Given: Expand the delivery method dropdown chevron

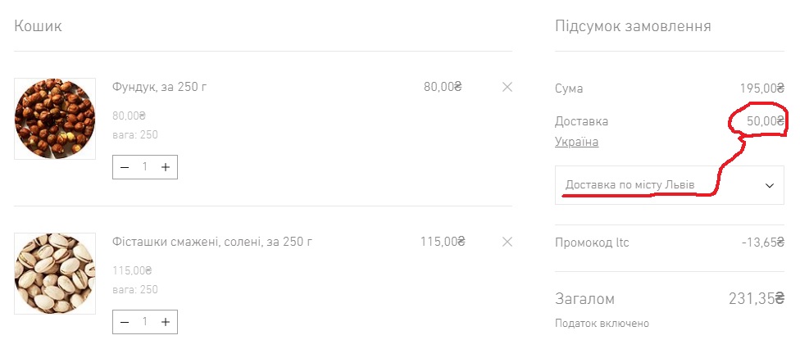Looking at the screenshot, I should click(x=770, y=185).
